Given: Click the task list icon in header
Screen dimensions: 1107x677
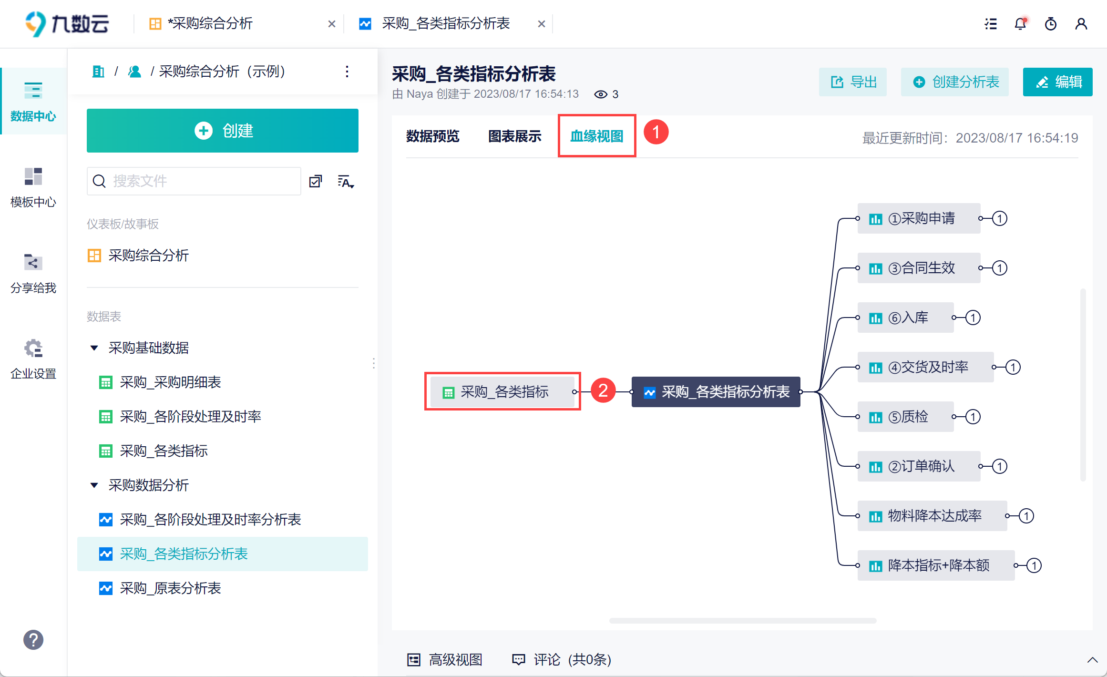Looking at the screenshot, I should click(x=991, y=24).
